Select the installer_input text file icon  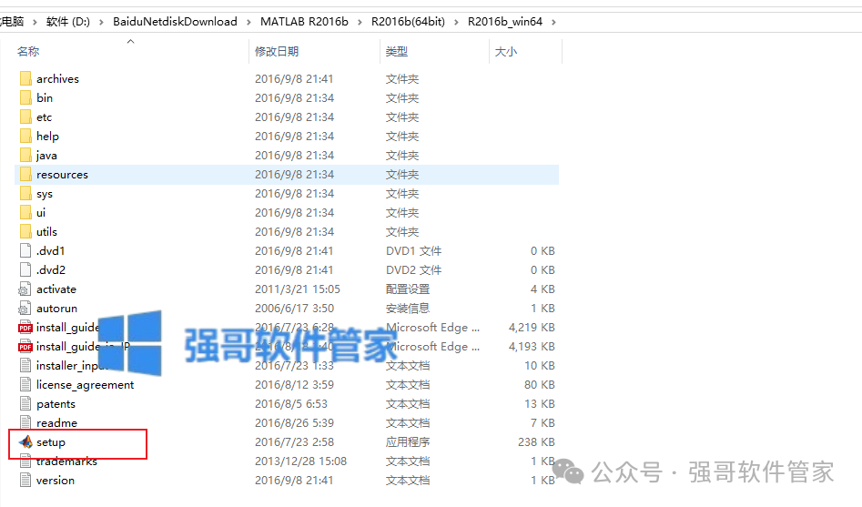point(25,366)
